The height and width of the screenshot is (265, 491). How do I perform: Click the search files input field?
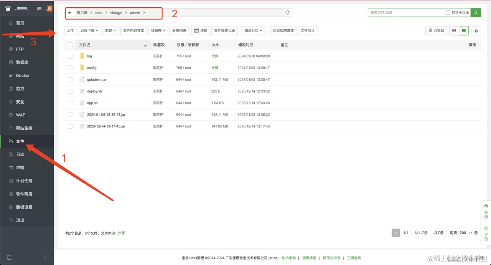[x=406, y=13]
